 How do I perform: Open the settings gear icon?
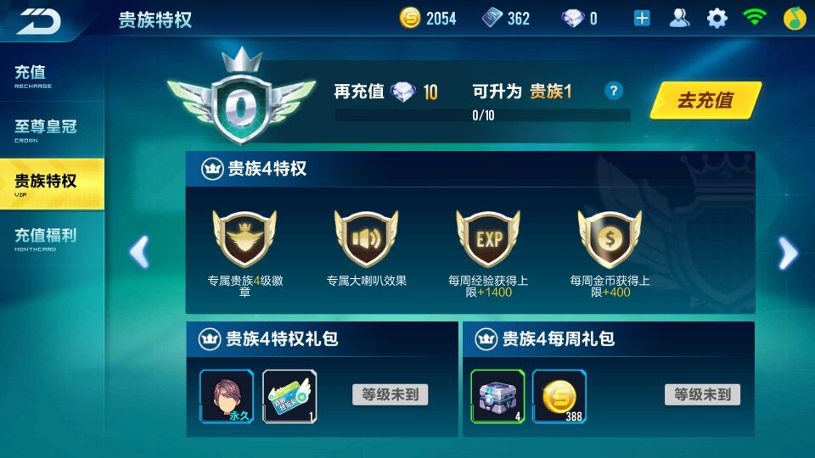(717, 19)
